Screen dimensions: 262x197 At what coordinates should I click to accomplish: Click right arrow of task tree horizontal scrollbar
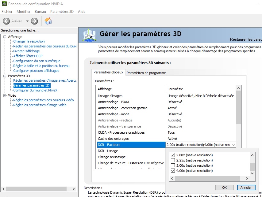74,189
